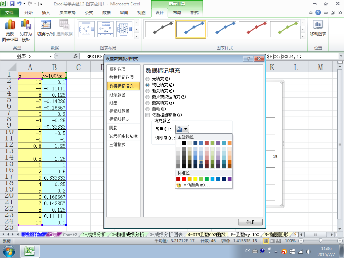Expand the chart layouts gallery
This screenshot has width=344, height=258.
click(x=136, y=36)
